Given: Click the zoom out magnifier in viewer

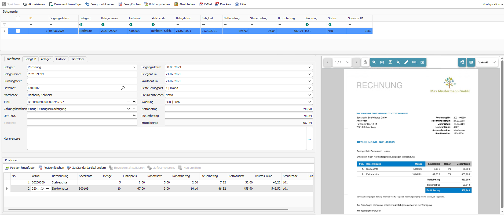Looking at the screenshot, I should point(374,62).
